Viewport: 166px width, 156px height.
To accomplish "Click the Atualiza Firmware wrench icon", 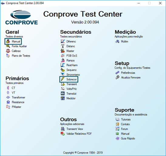I will click(117, 78).
